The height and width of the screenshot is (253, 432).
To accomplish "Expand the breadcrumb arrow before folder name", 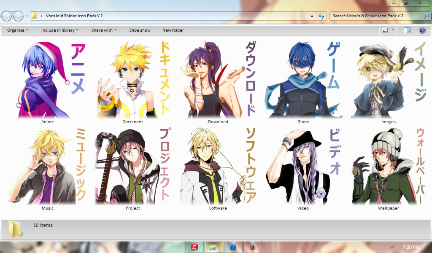I will pyautogui.click(x=42, y=16).
